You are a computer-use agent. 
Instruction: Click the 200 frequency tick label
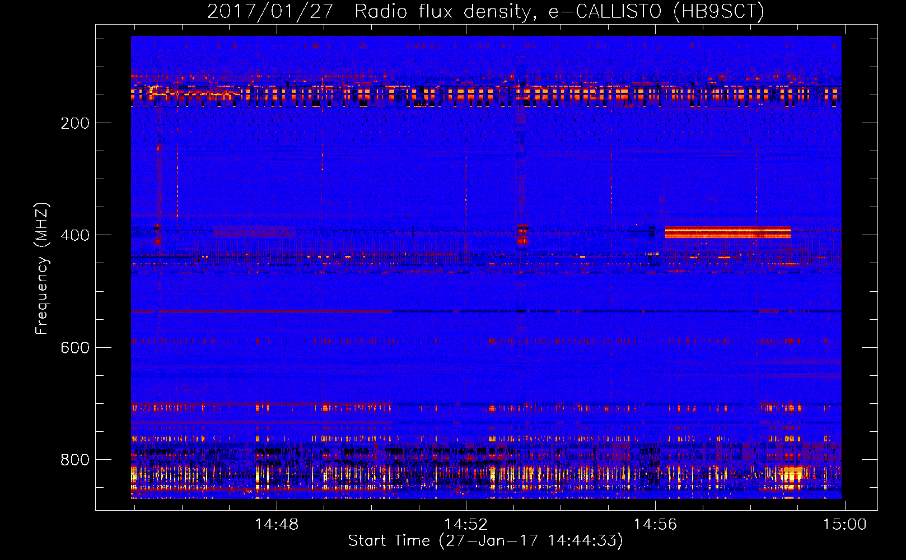[x=75, y=123]
